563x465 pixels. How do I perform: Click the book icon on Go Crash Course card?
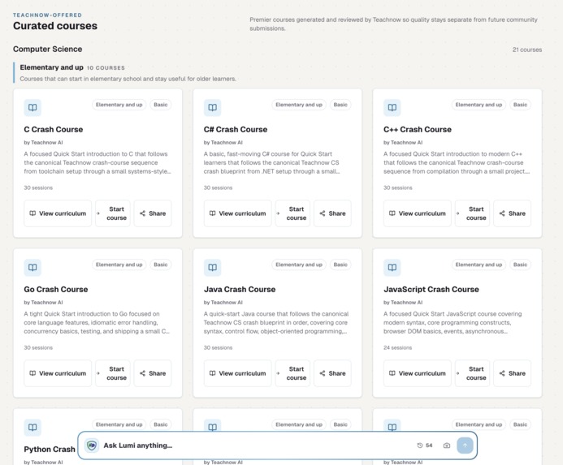pos(32,268)
